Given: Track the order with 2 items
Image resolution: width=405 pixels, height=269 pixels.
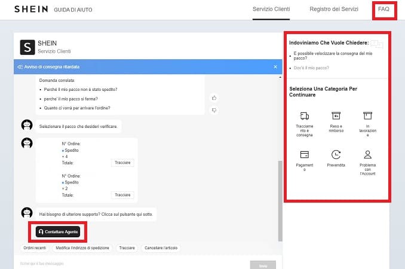Looking at the screenshot, I should coord(122,195).
